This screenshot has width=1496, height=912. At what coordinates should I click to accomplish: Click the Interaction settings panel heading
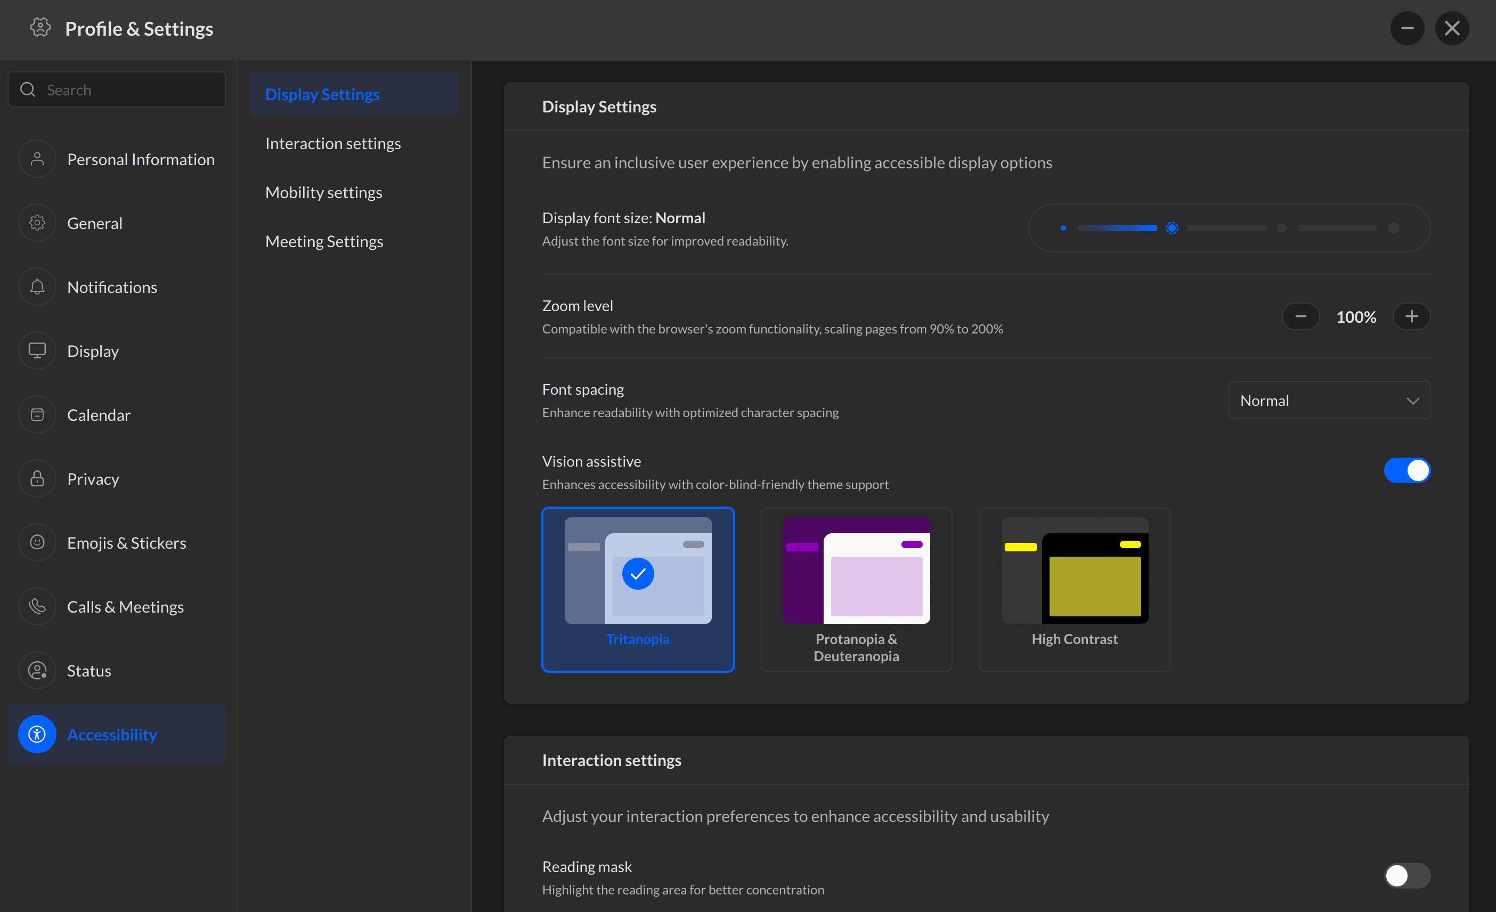tap(612, 760)
